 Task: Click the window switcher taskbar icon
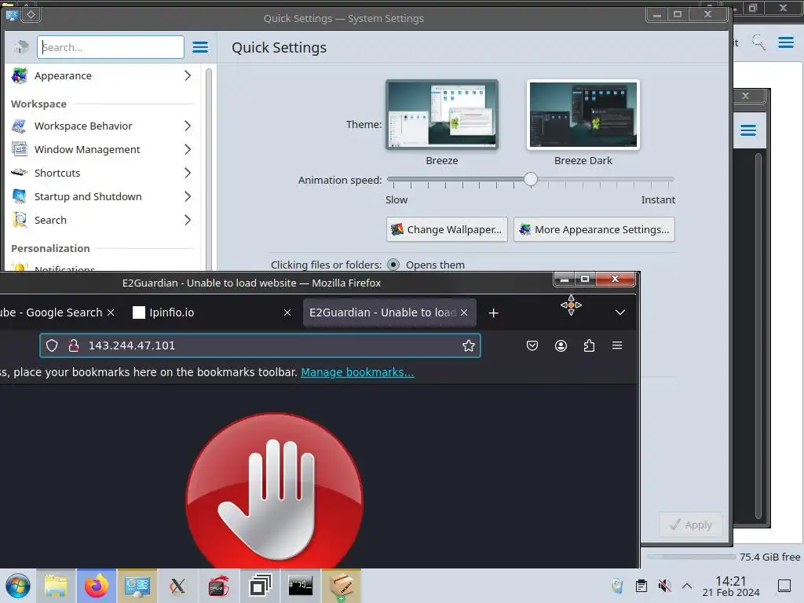(x=260, y=586)
